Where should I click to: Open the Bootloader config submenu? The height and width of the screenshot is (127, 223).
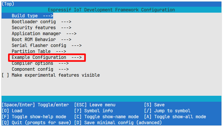tap(34, 22)
